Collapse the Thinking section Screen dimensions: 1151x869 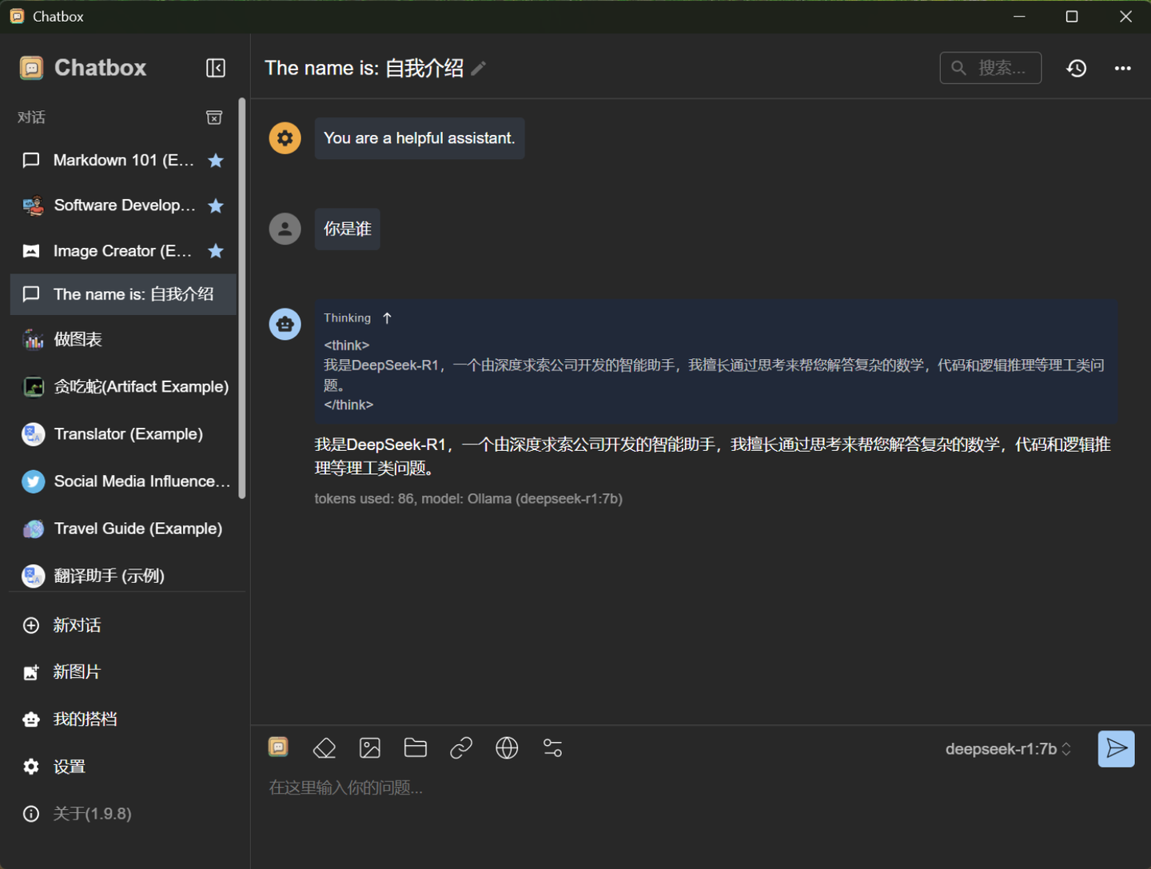point(387,317)
